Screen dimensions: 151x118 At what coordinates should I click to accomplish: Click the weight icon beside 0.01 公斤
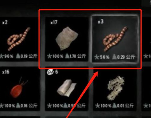tap(114, 106)
